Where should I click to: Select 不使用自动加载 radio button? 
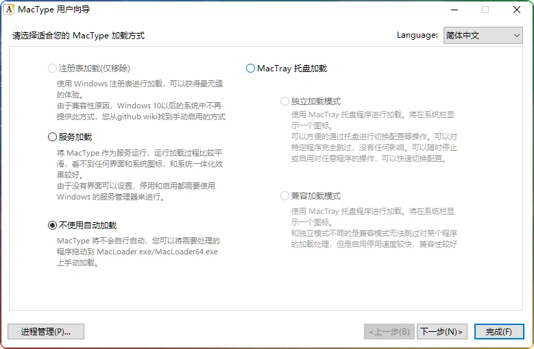(x=82, y=225)
